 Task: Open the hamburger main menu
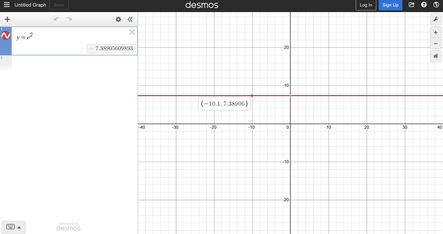(x=7, y=5)
